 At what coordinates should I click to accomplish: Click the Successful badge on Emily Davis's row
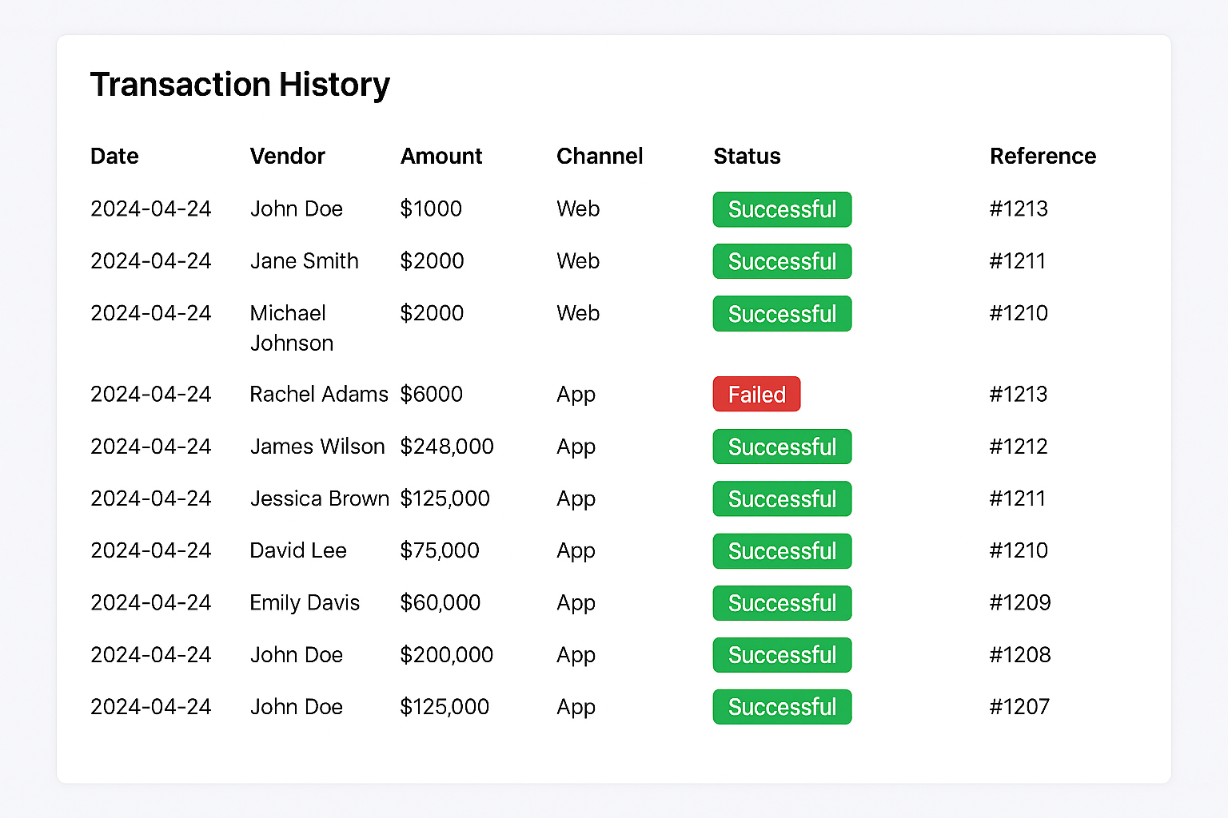(782, 603)
